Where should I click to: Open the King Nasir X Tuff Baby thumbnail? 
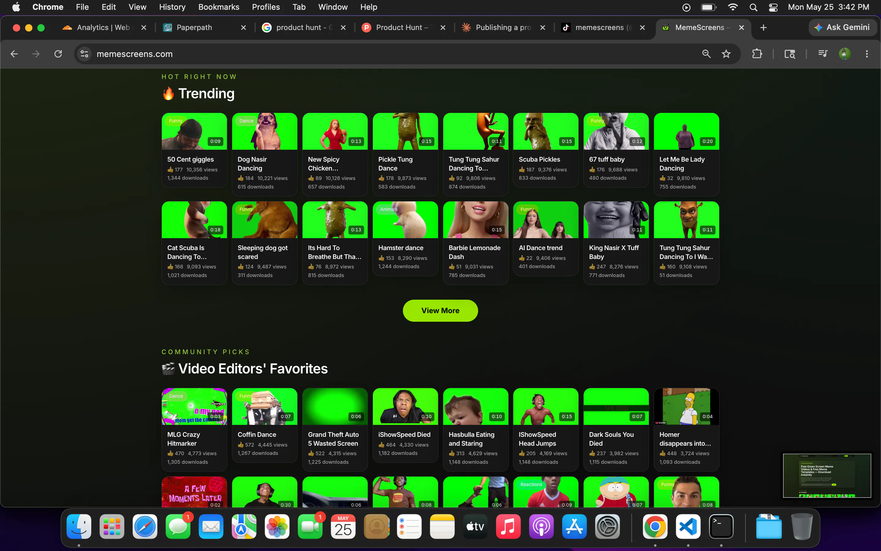(616, 220)
